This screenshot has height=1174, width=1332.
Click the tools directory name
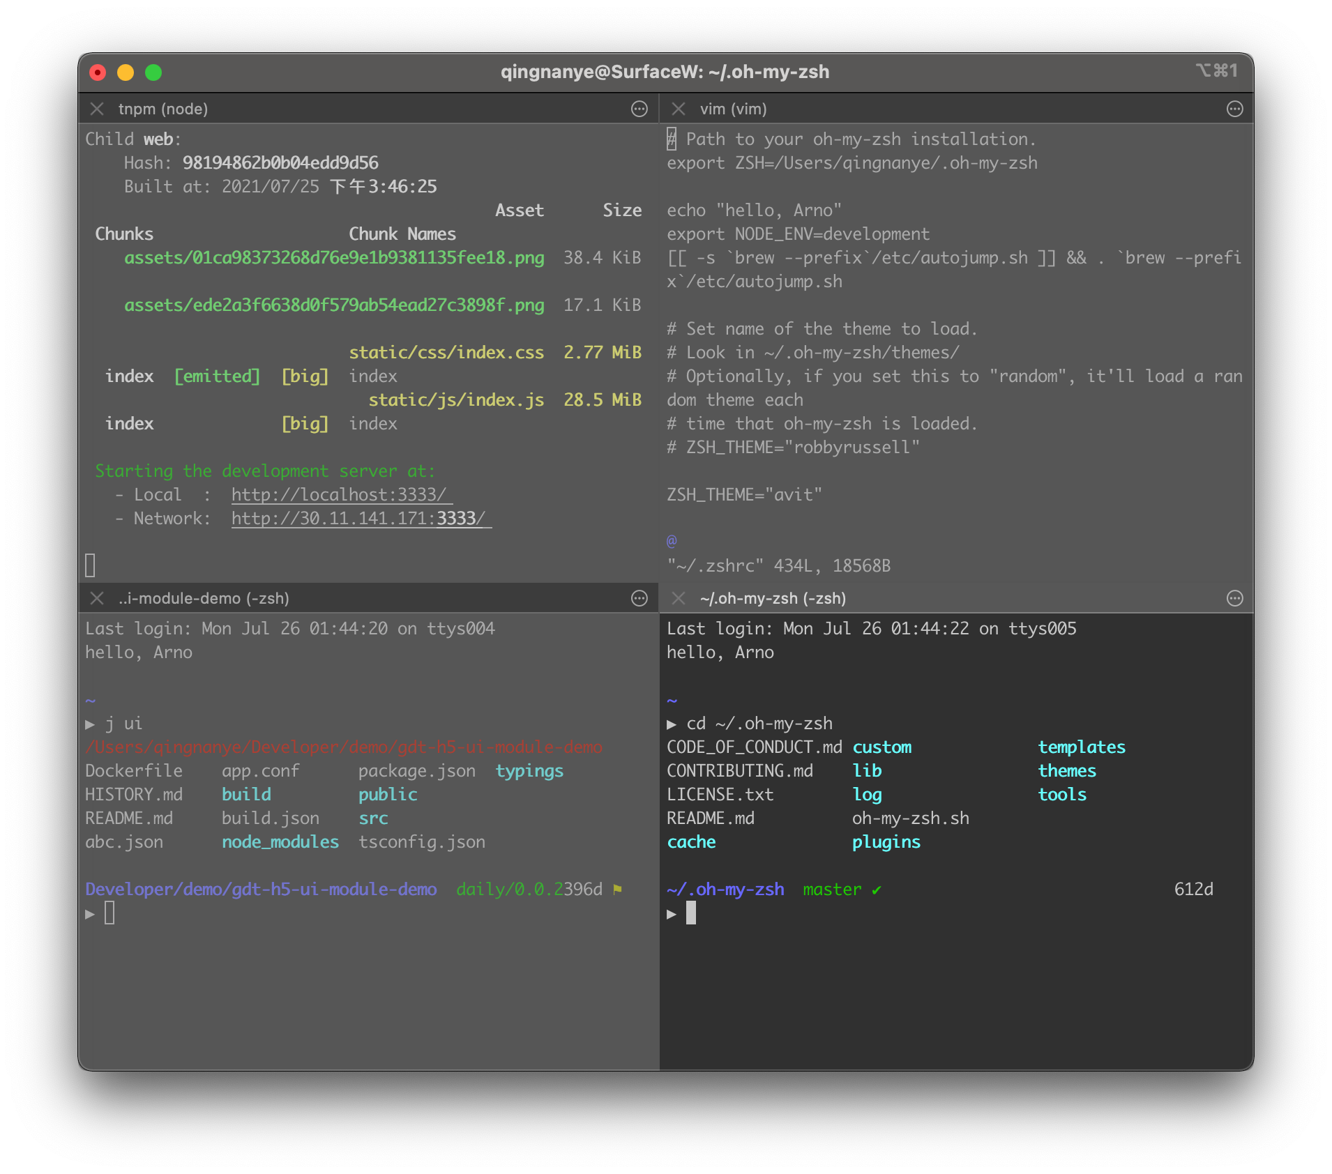1062,795
